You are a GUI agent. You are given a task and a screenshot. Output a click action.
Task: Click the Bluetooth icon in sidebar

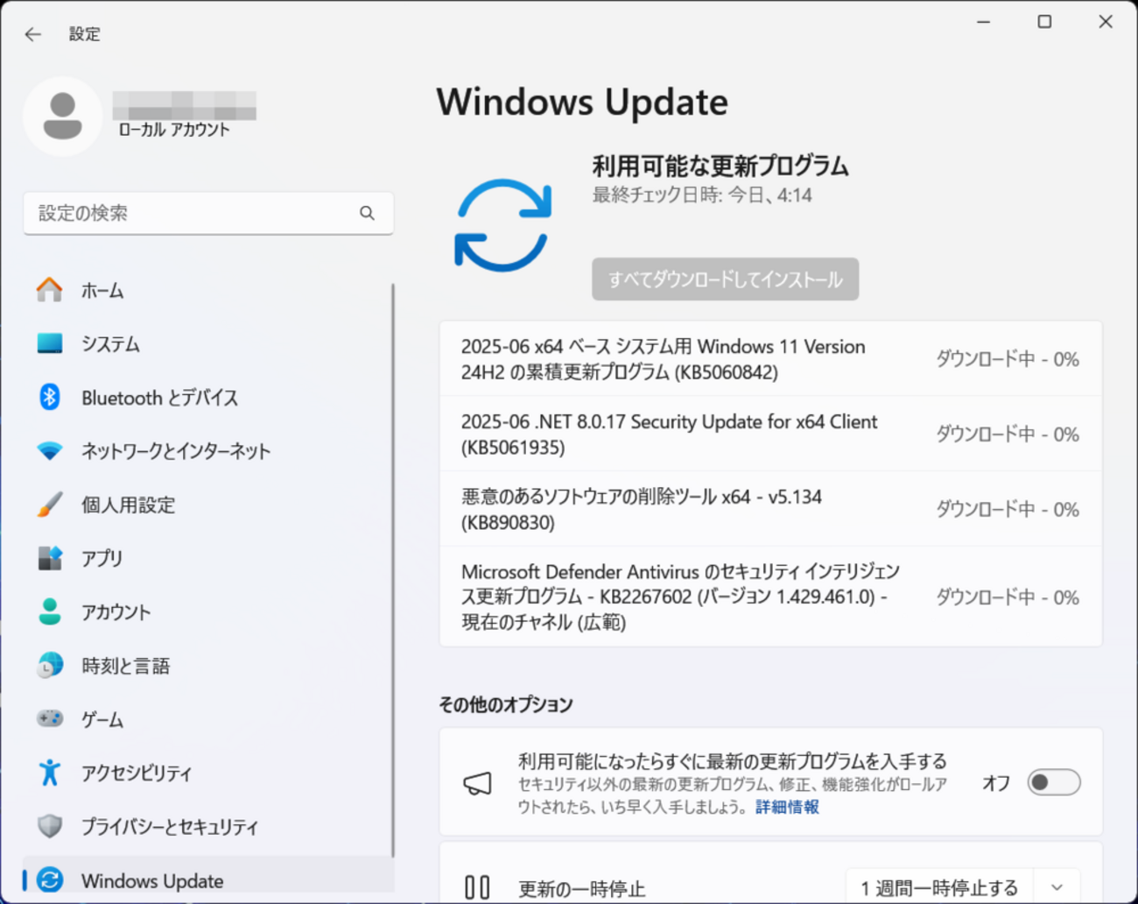[50, 397]
